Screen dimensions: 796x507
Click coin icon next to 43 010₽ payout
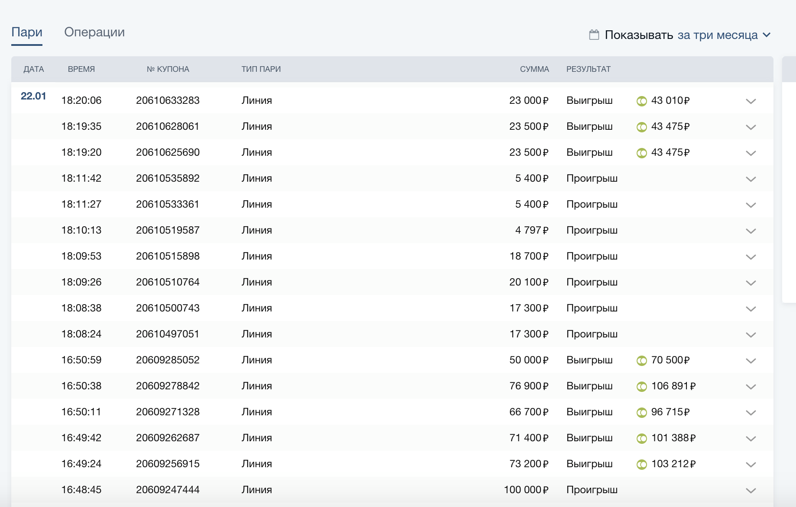point(641,101)
